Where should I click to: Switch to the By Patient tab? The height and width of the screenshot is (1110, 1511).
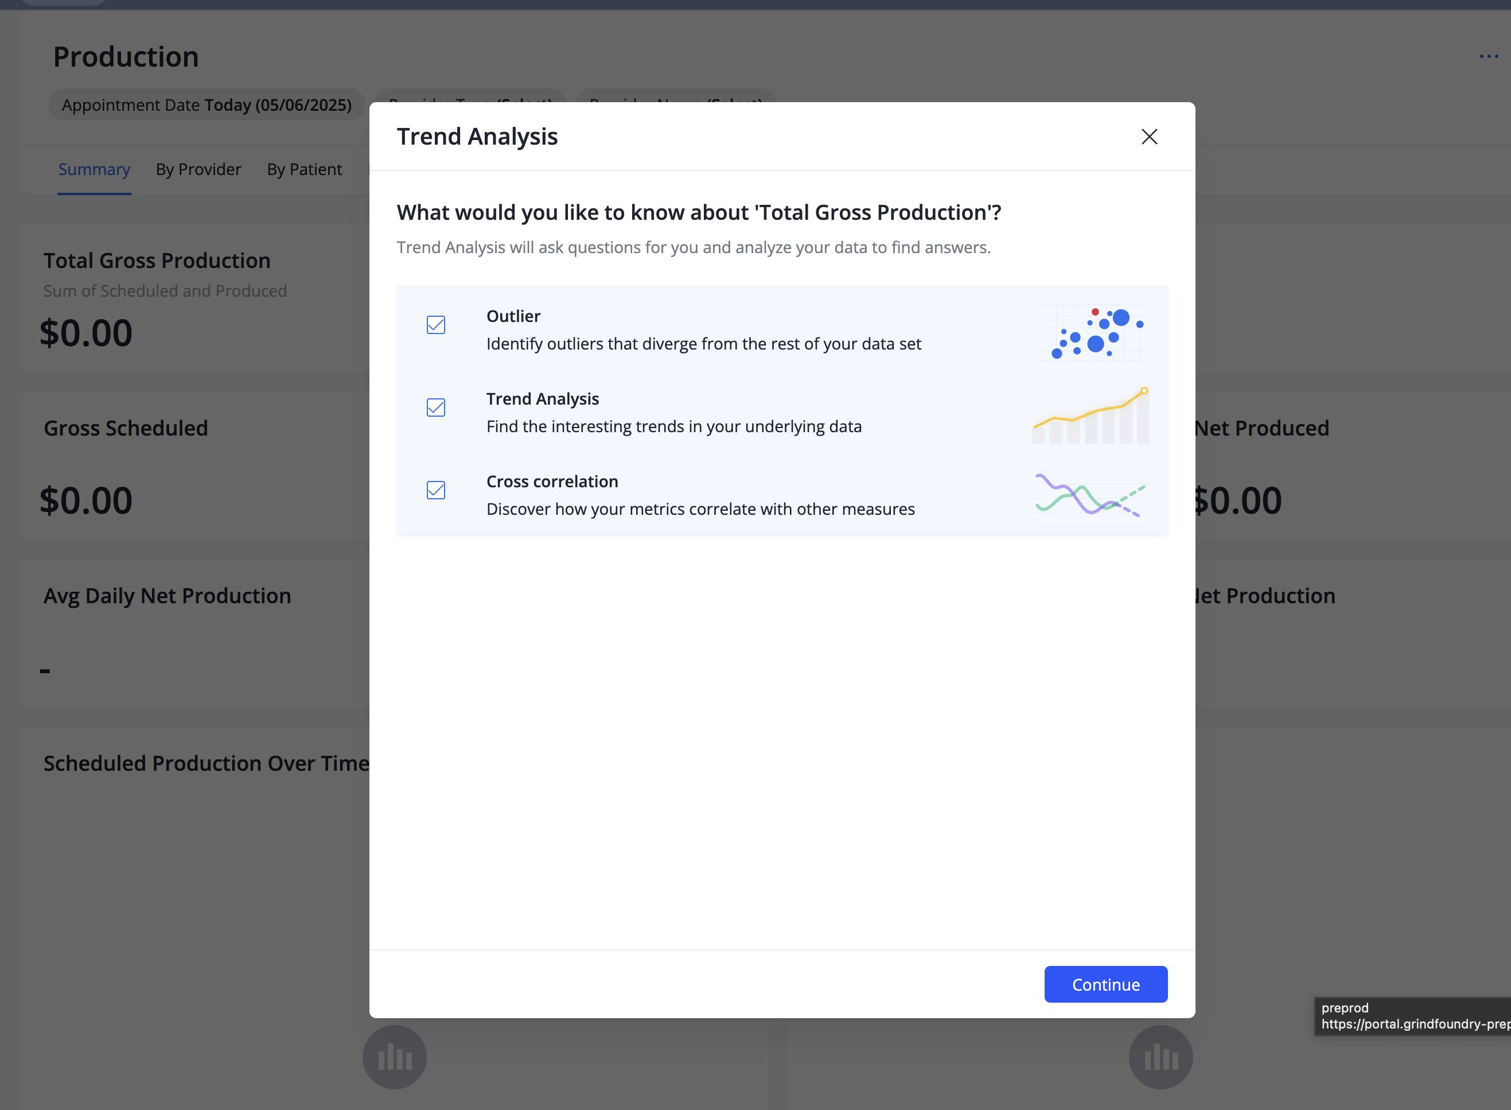[x=304, y=169]
